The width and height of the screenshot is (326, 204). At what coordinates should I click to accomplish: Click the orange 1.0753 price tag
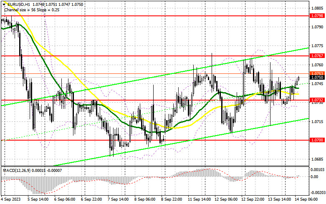point(317,73)
